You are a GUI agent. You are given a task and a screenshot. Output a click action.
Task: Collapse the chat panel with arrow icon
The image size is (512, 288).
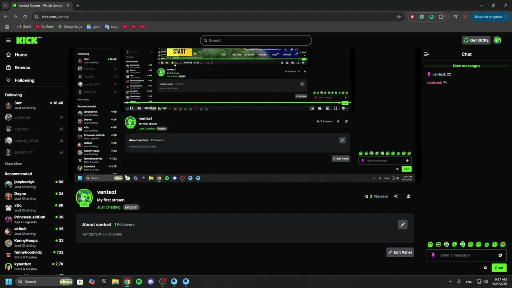(x=426, y=54)
